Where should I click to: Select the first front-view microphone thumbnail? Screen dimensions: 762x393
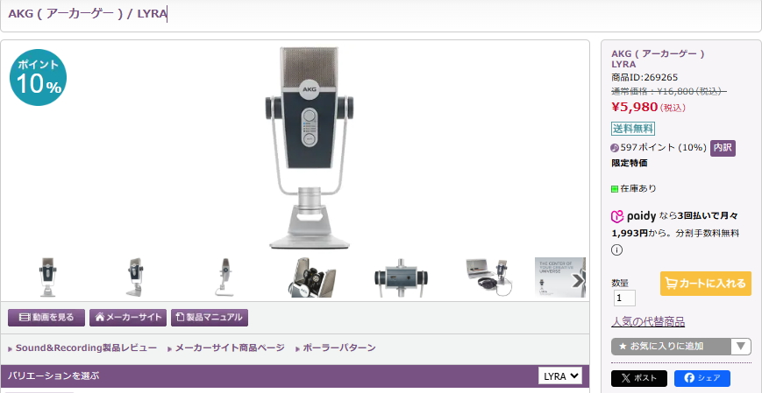tap(48, 277)
